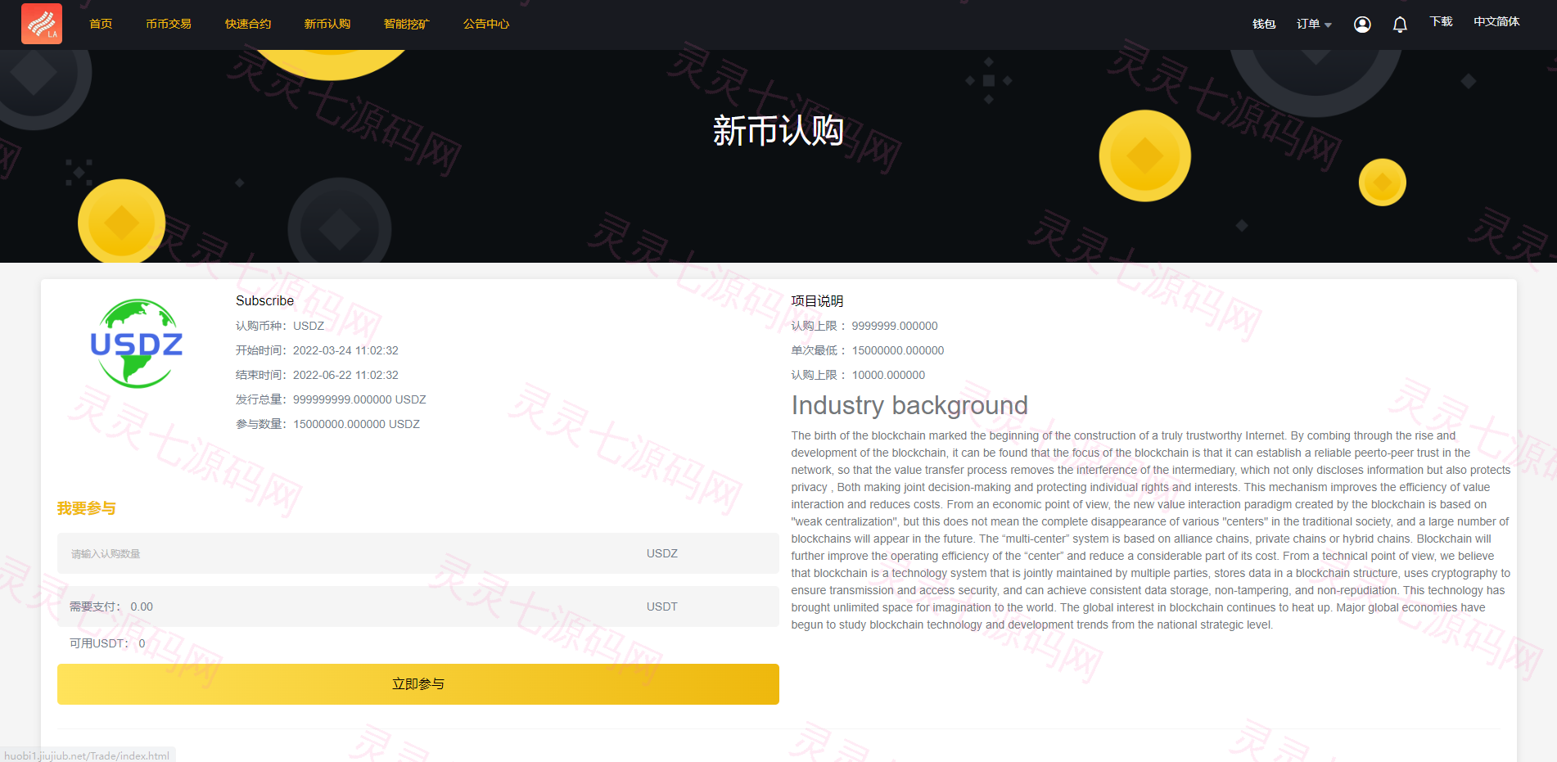
Task: Select 新币认购 in navigation bar
Action: tap(327, 24)
